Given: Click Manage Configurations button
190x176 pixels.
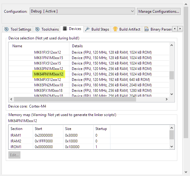Looking at the screenshot, I should (158, 11).
